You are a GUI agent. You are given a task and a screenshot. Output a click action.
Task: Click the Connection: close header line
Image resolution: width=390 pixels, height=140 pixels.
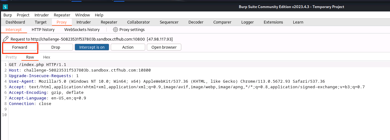30,103
